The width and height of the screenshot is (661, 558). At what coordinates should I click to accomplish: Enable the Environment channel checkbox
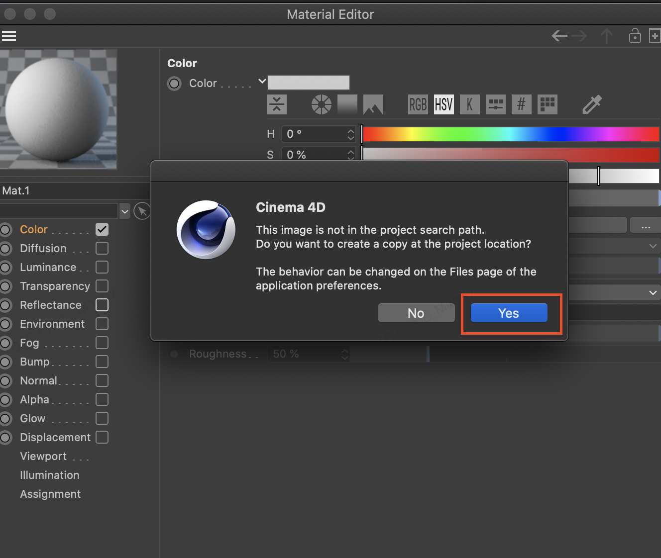pos(102,324)
